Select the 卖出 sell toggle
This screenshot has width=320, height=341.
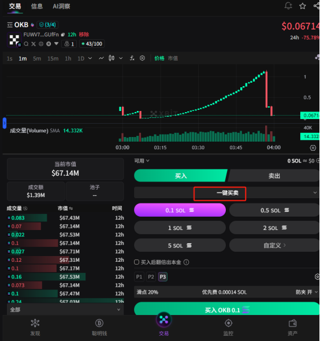[x=274, y=176]
